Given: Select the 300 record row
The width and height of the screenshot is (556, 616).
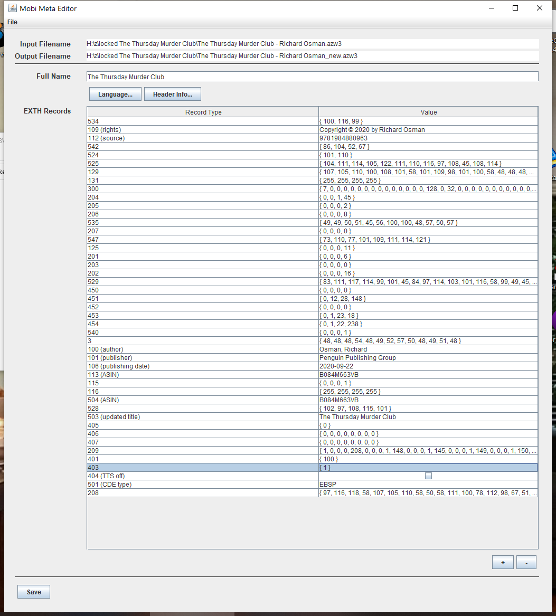Looking at the screenshot, I should coord(313,189).
